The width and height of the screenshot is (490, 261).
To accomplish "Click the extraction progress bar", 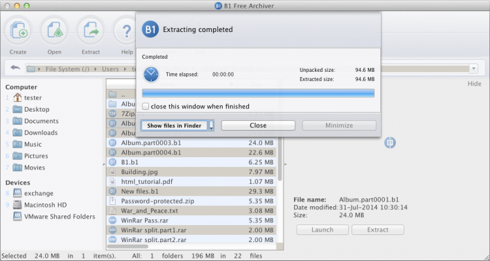I will [x=258, y=93].
